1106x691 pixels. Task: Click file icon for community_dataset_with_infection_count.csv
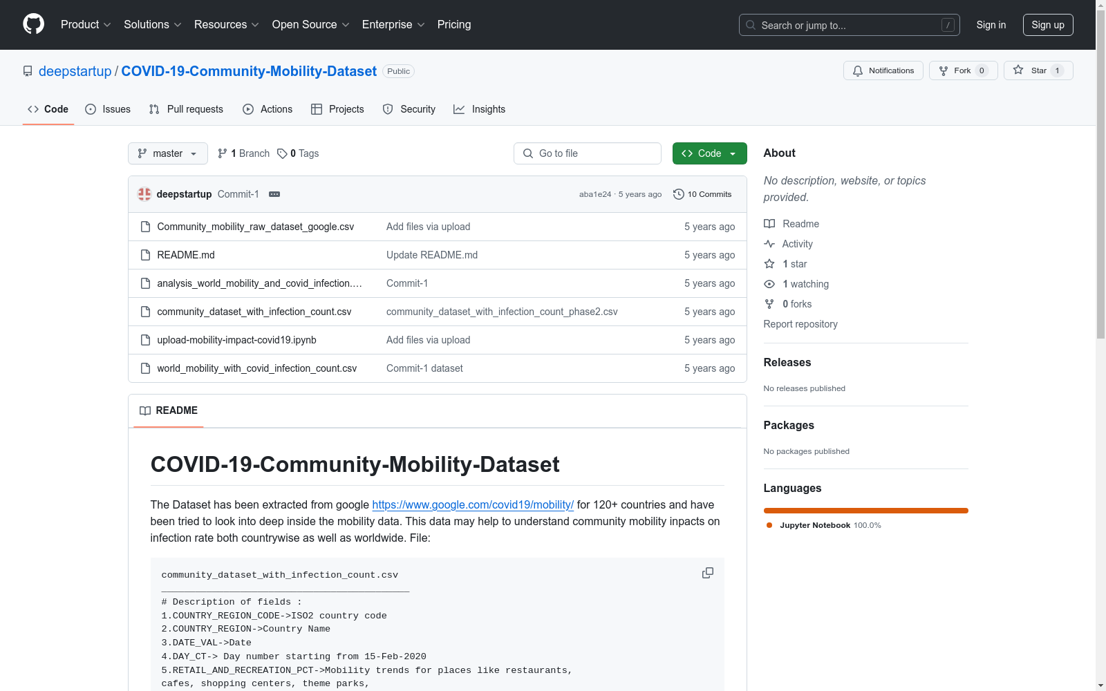145,312
